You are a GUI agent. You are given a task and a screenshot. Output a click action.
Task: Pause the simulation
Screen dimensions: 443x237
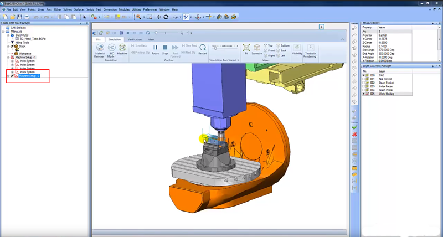[155, 49]
